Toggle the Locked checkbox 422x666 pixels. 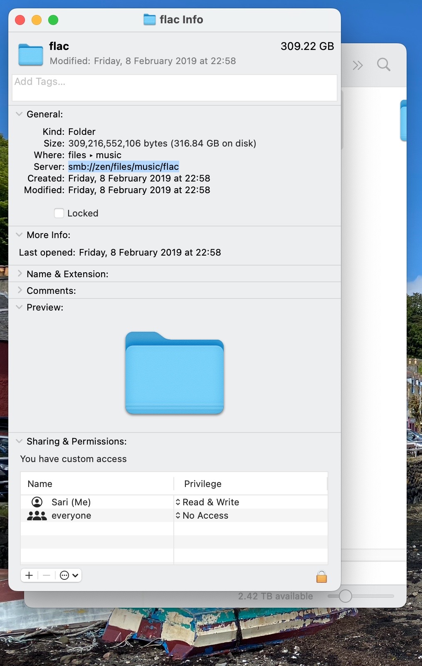[59, 213]
